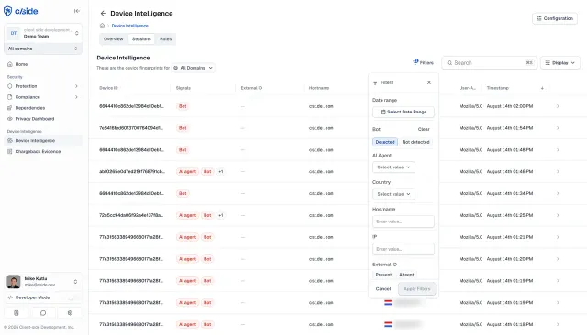Click Apply Filters button
The width and height of the screenshot is (587, 335).
click(417, 289)
